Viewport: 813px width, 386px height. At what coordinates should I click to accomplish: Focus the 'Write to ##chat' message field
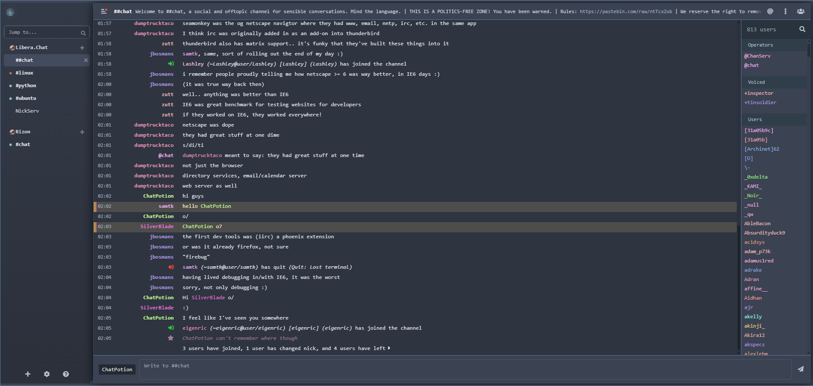point(465,369)
